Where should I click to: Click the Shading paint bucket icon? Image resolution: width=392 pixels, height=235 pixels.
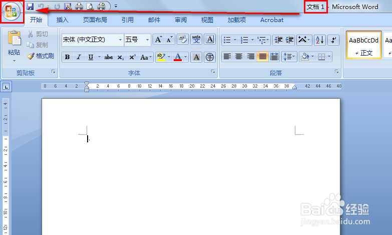point(305,57)
